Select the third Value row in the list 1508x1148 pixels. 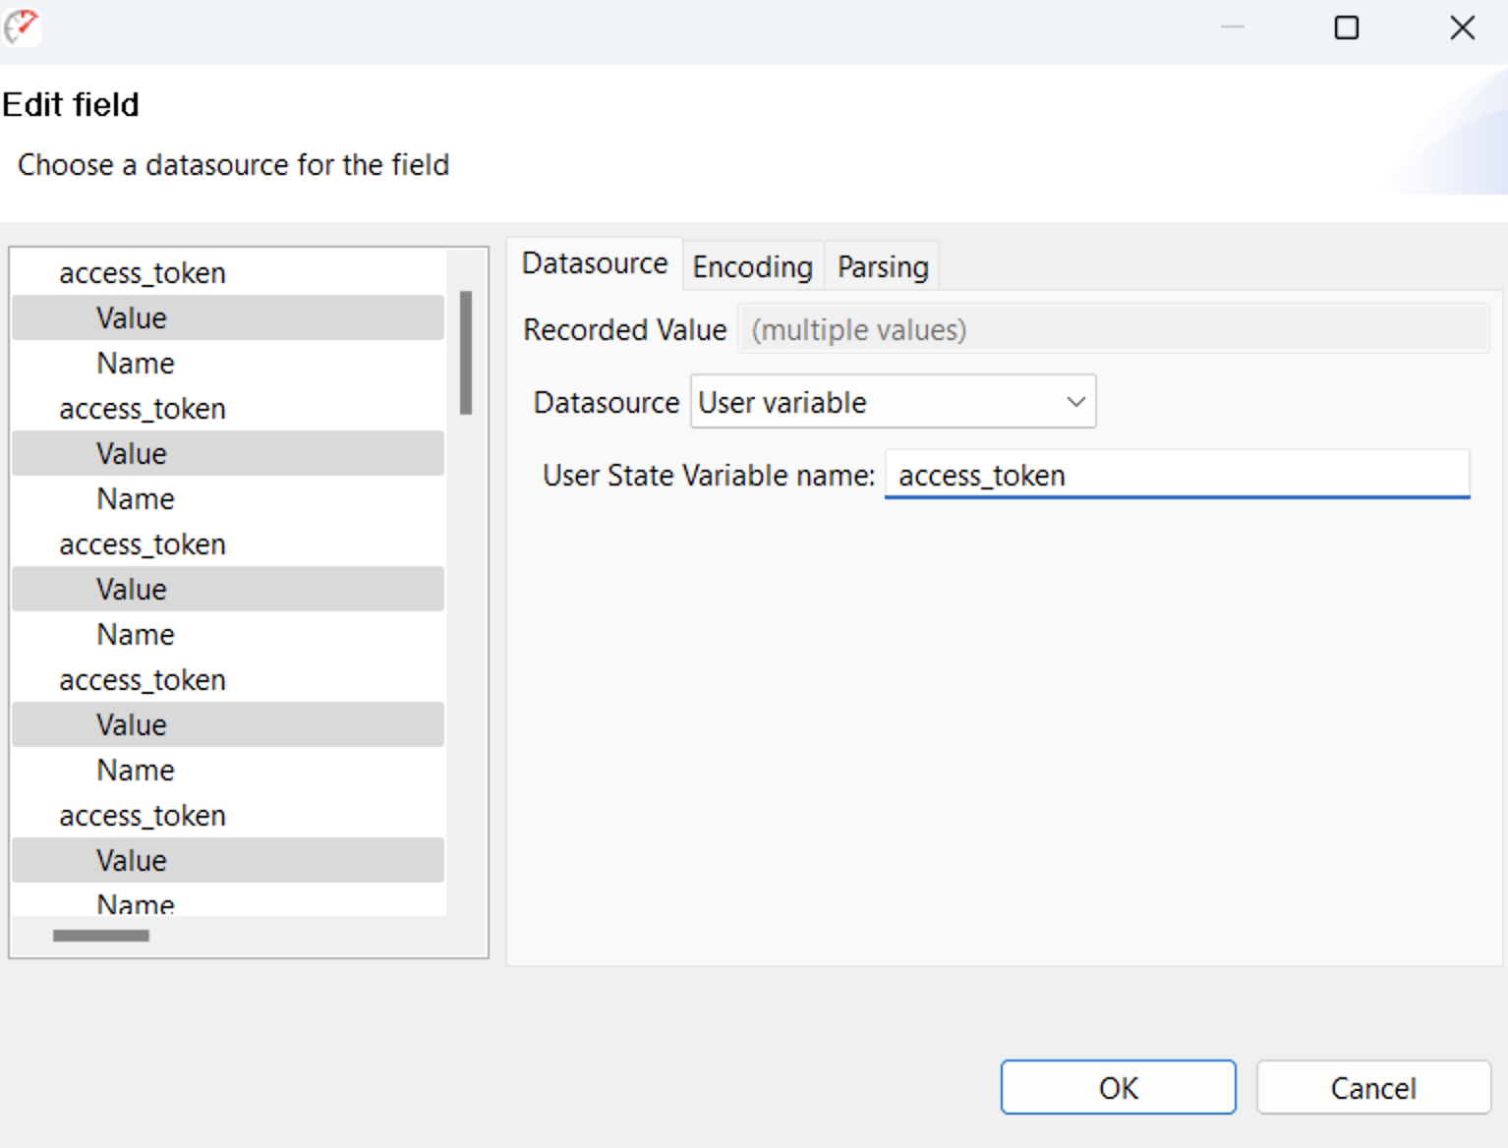tap(228, 589)
